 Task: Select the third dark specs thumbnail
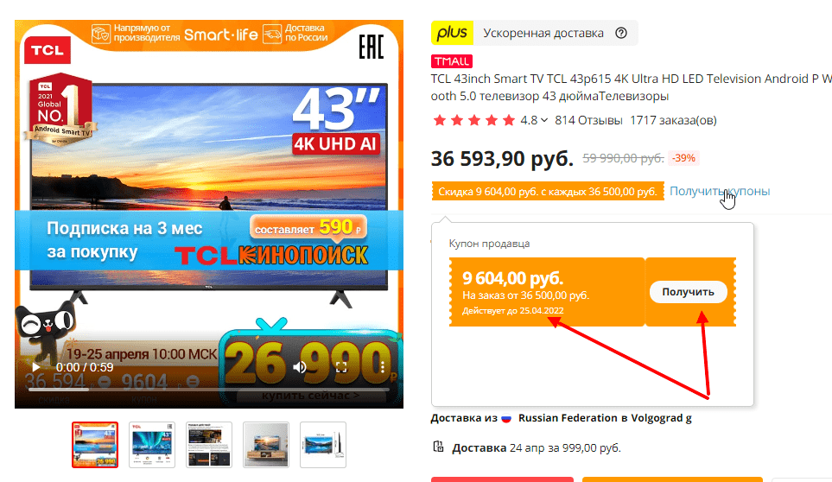coord(209,445)
